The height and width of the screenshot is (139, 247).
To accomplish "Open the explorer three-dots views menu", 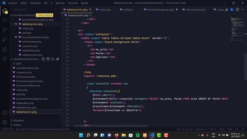I will pyautogui.click(x=56, y=9).
